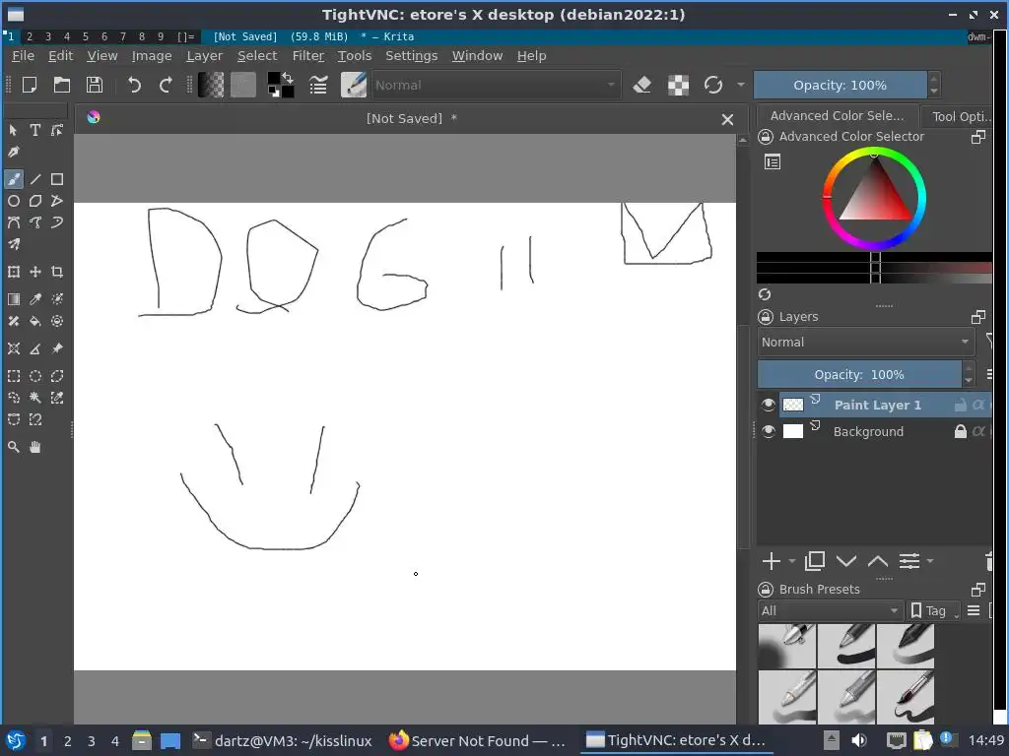Viewport: 1009px width, 756px height.
Task: Add a new paint layer
Action: [771, 561]
